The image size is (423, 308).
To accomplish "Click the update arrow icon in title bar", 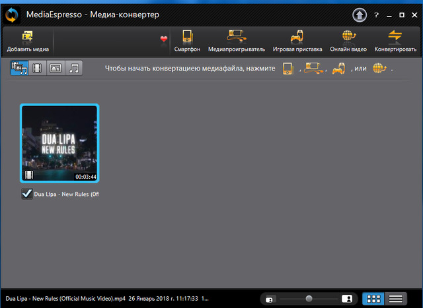I will coord(360,13).
